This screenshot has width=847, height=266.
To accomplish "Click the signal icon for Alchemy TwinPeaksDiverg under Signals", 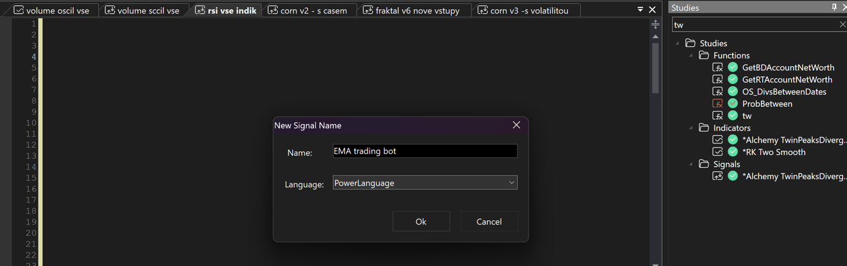I will tap(718, 176).
